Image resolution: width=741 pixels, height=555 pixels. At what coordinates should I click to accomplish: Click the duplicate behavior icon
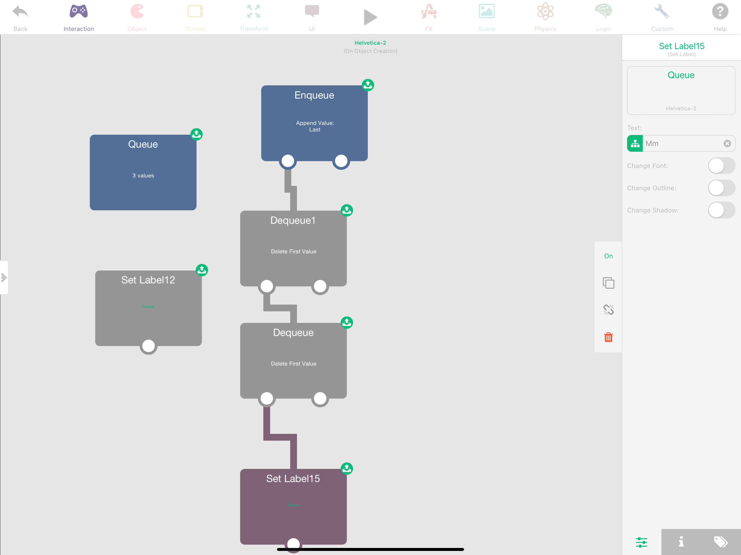point(608,283)
